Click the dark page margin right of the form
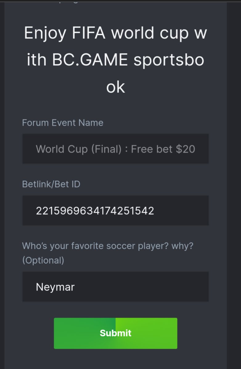Screen dimensions: 241x369 pyautogui.click(x=234, y=184)
